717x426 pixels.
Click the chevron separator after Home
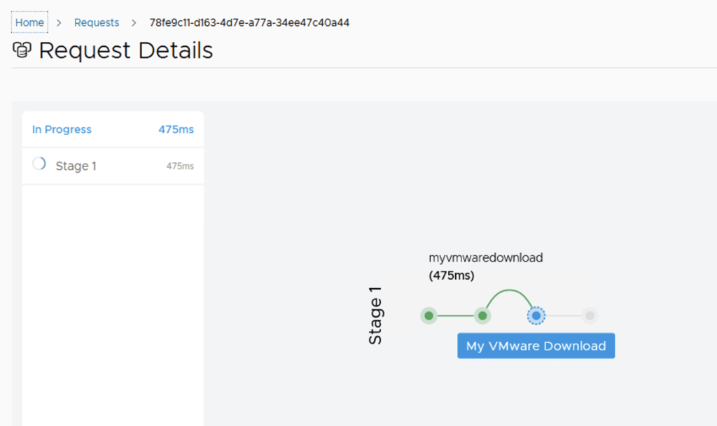coord(59,22)
